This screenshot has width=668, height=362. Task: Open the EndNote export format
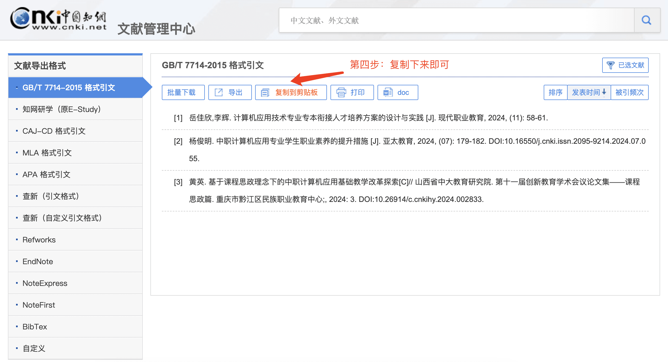click(38, 261)
